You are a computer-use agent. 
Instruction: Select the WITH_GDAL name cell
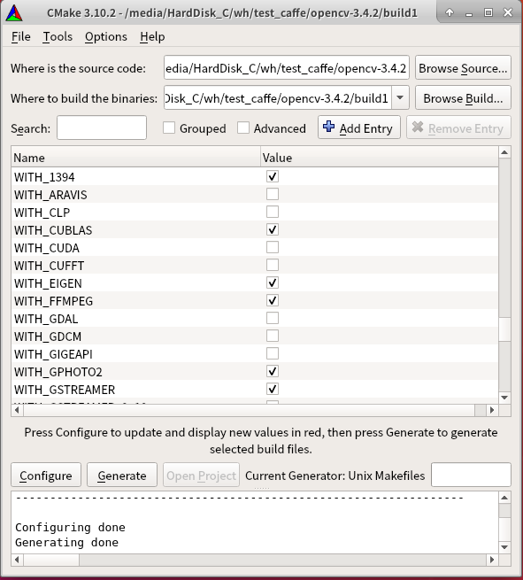click(136, 319)
